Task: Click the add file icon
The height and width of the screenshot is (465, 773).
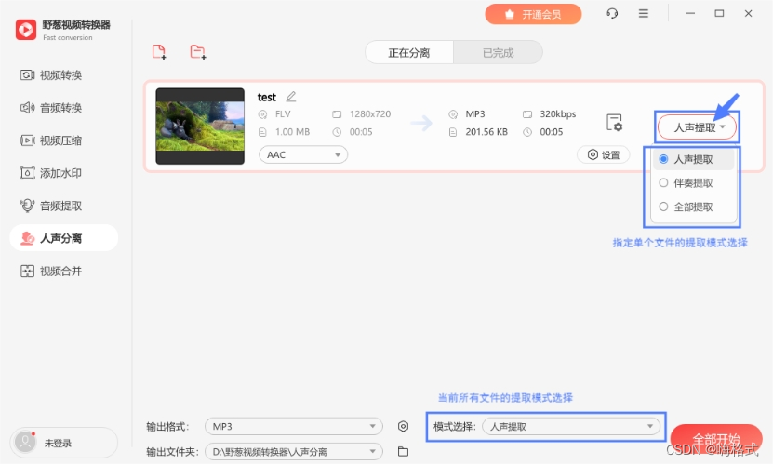Action: tap(159, 52)
